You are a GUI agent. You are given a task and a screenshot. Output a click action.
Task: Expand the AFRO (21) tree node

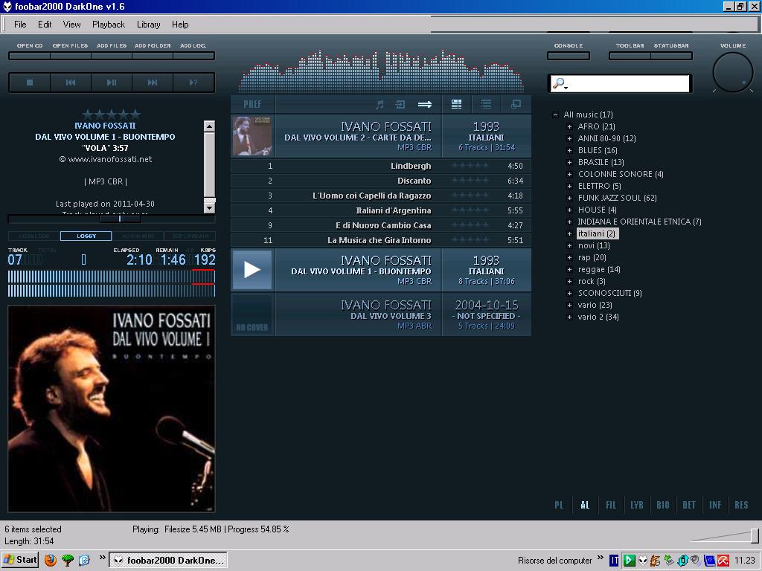click(x=569, y=126)
